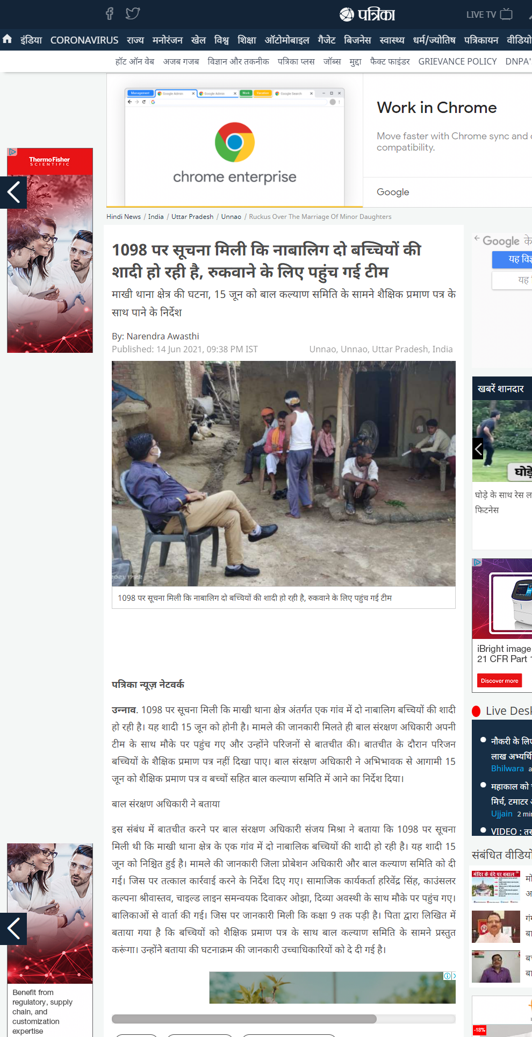Image resolution: width=532 pixels, height=1037 pixels.
Task: Open LIVE TV with television icon
Action: (x=490, y=15)
